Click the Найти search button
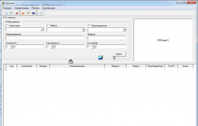Image resolution: width=198 pixels, height=126 pixels. click(x=119, y=54)
